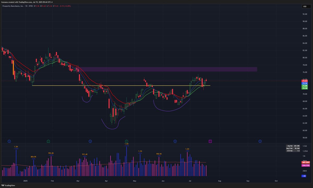Click the 1.5M volume peak label
313x188 pixels.
(127, 144)
